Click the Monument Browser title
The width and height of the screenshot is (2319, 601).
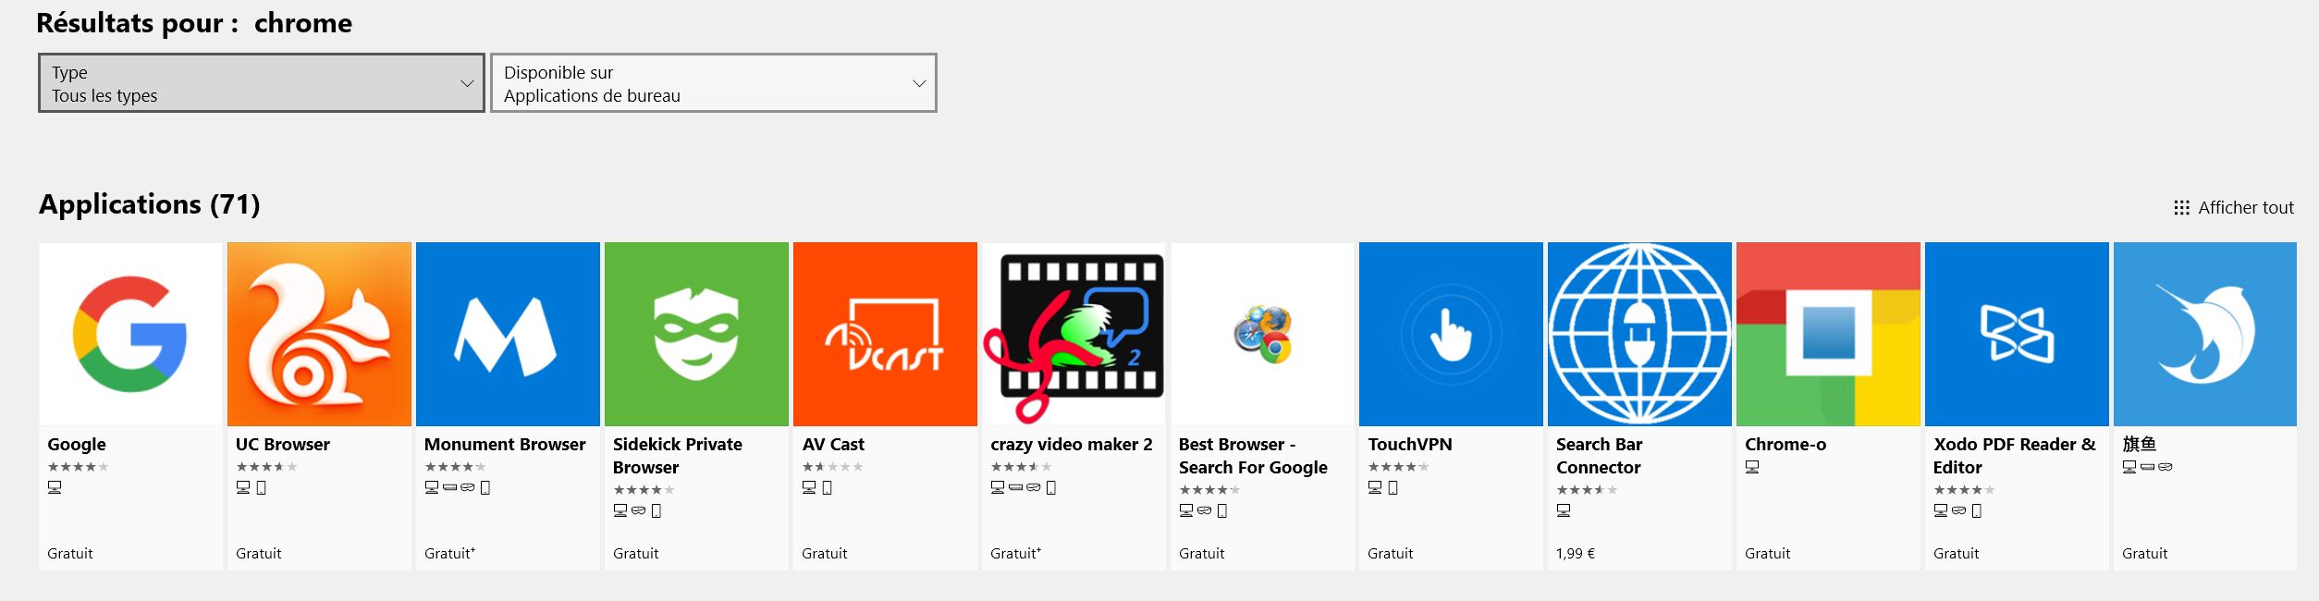(x=505, y=445)
